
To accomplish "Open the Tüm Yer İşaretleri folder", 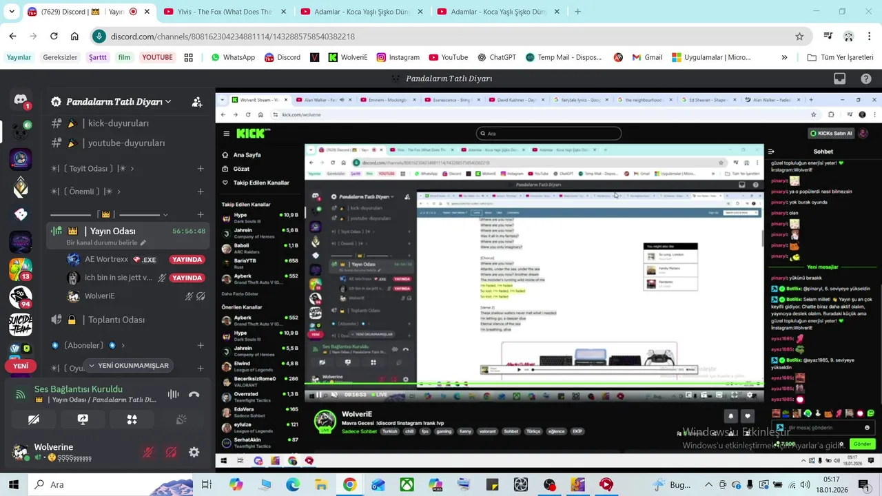I will pyautogui.click(x=840, y=57).
